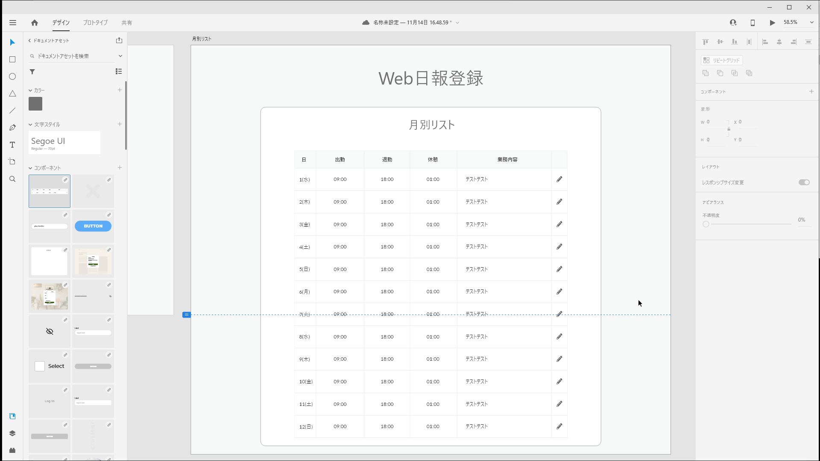
Task: Open the hamburger main menu
Action: [13, 23]
